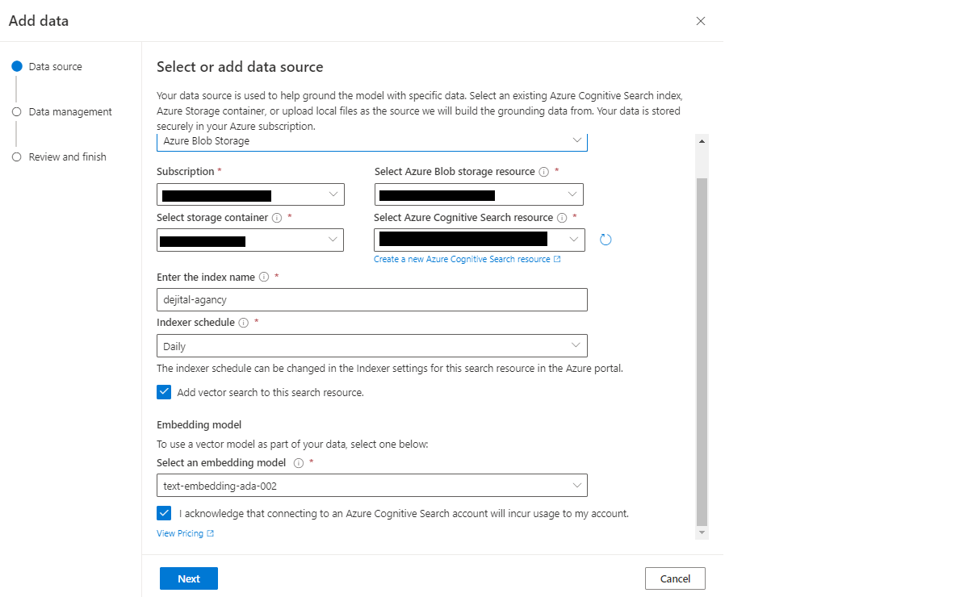Viewport: 968px width, 597px height.
Task: Go to the Review and finish step
Action: coord(59,157)
